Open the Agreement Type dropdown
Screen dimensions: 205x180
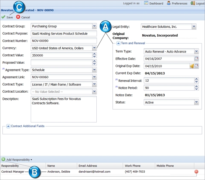pos(94,70)
